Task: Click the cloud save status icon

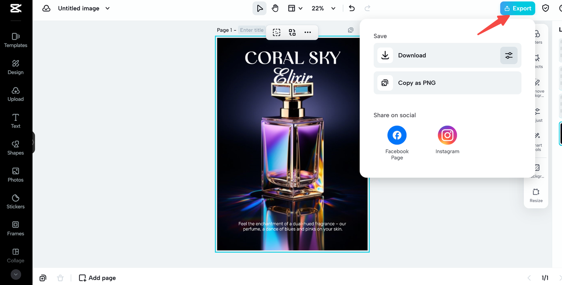Action: point(46,8)
